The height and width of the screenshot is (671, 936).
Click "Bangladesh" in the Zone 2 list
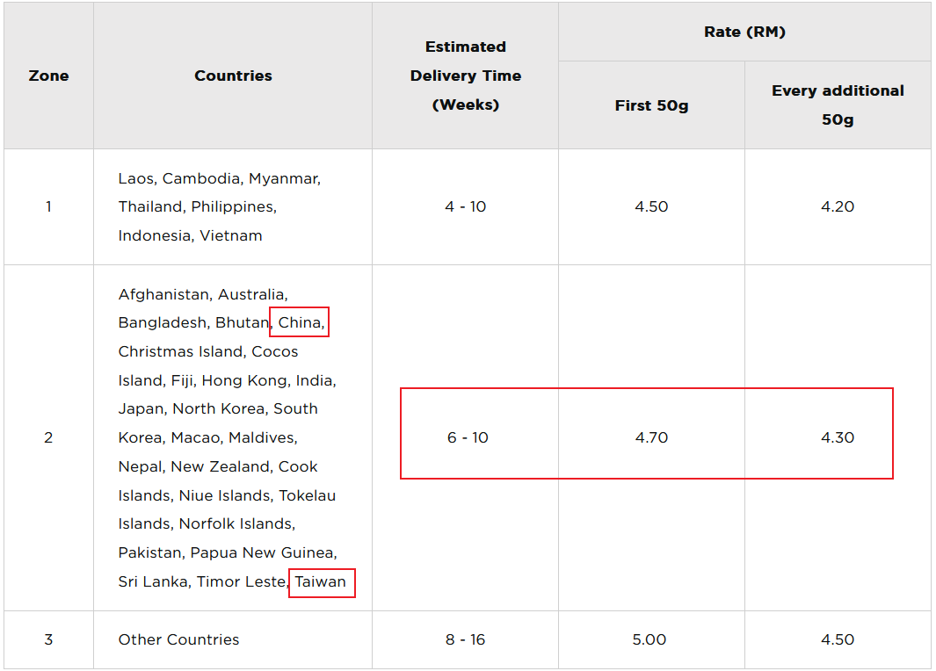163,322
